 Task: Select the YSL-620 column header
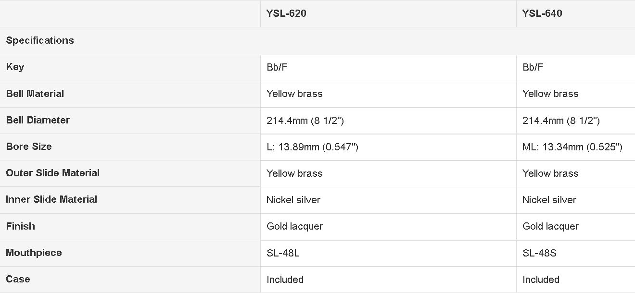point(286,13)
